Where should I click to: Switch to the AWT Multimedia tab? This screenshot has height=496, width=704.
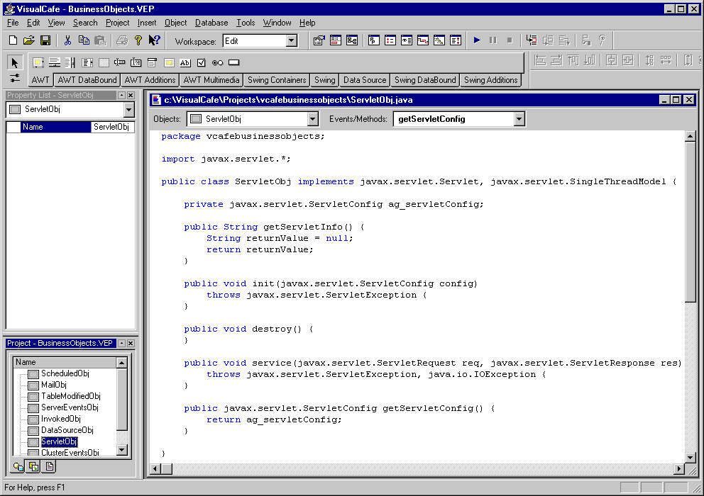point(211,80)
